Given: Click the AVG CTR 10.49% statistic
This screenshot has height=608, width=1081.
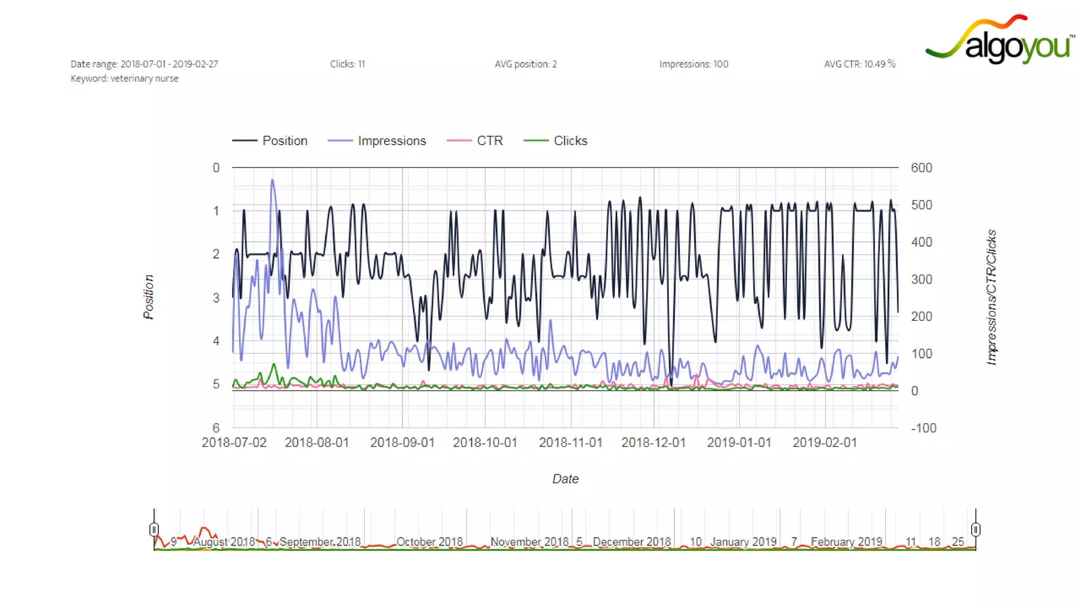Looking at the screenshot, I should point(859,64).
